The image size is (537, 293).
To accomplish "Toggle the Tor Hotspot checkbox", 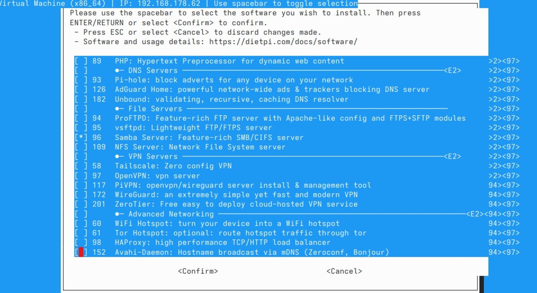I will point(81,233).
